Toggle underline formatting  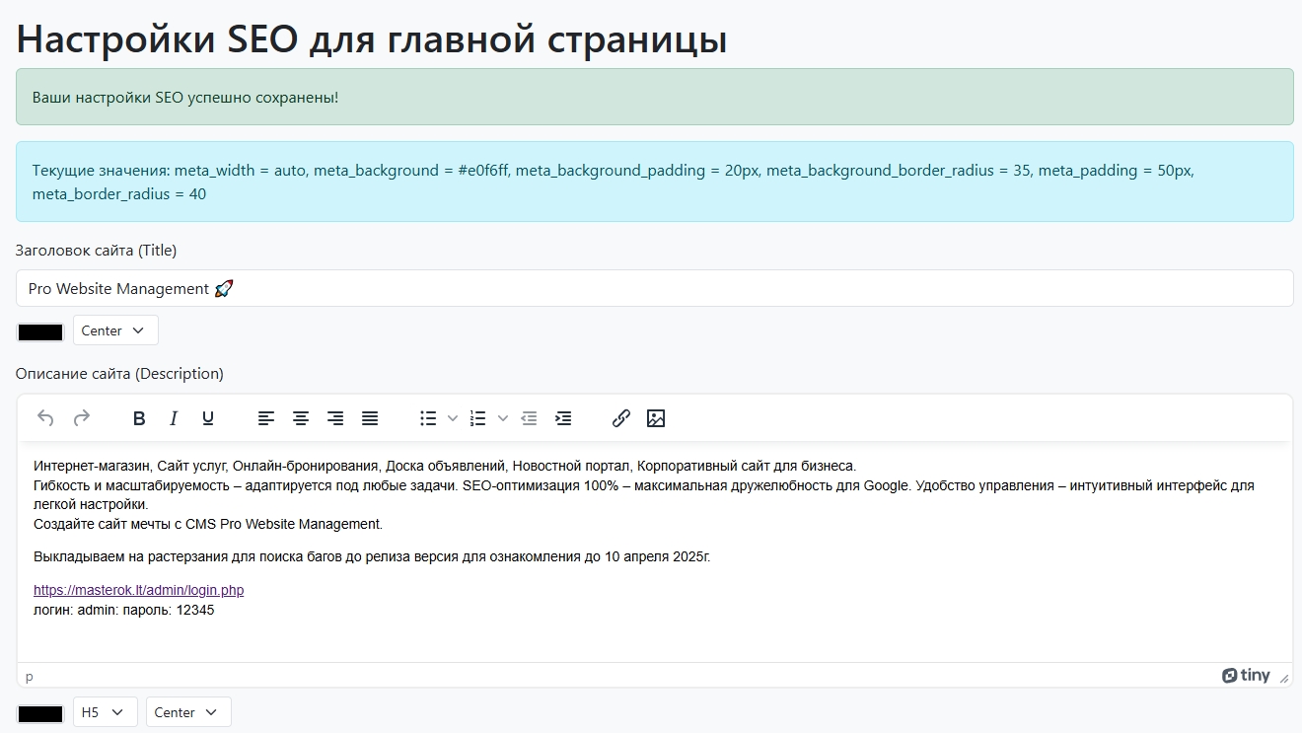pos(208,418)
